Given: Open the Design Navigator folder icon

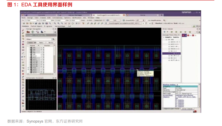Looking at the screenshot, I should (28, 32).
